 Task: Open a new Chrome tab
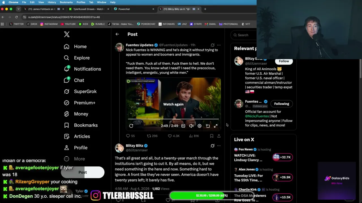point(205,9)
